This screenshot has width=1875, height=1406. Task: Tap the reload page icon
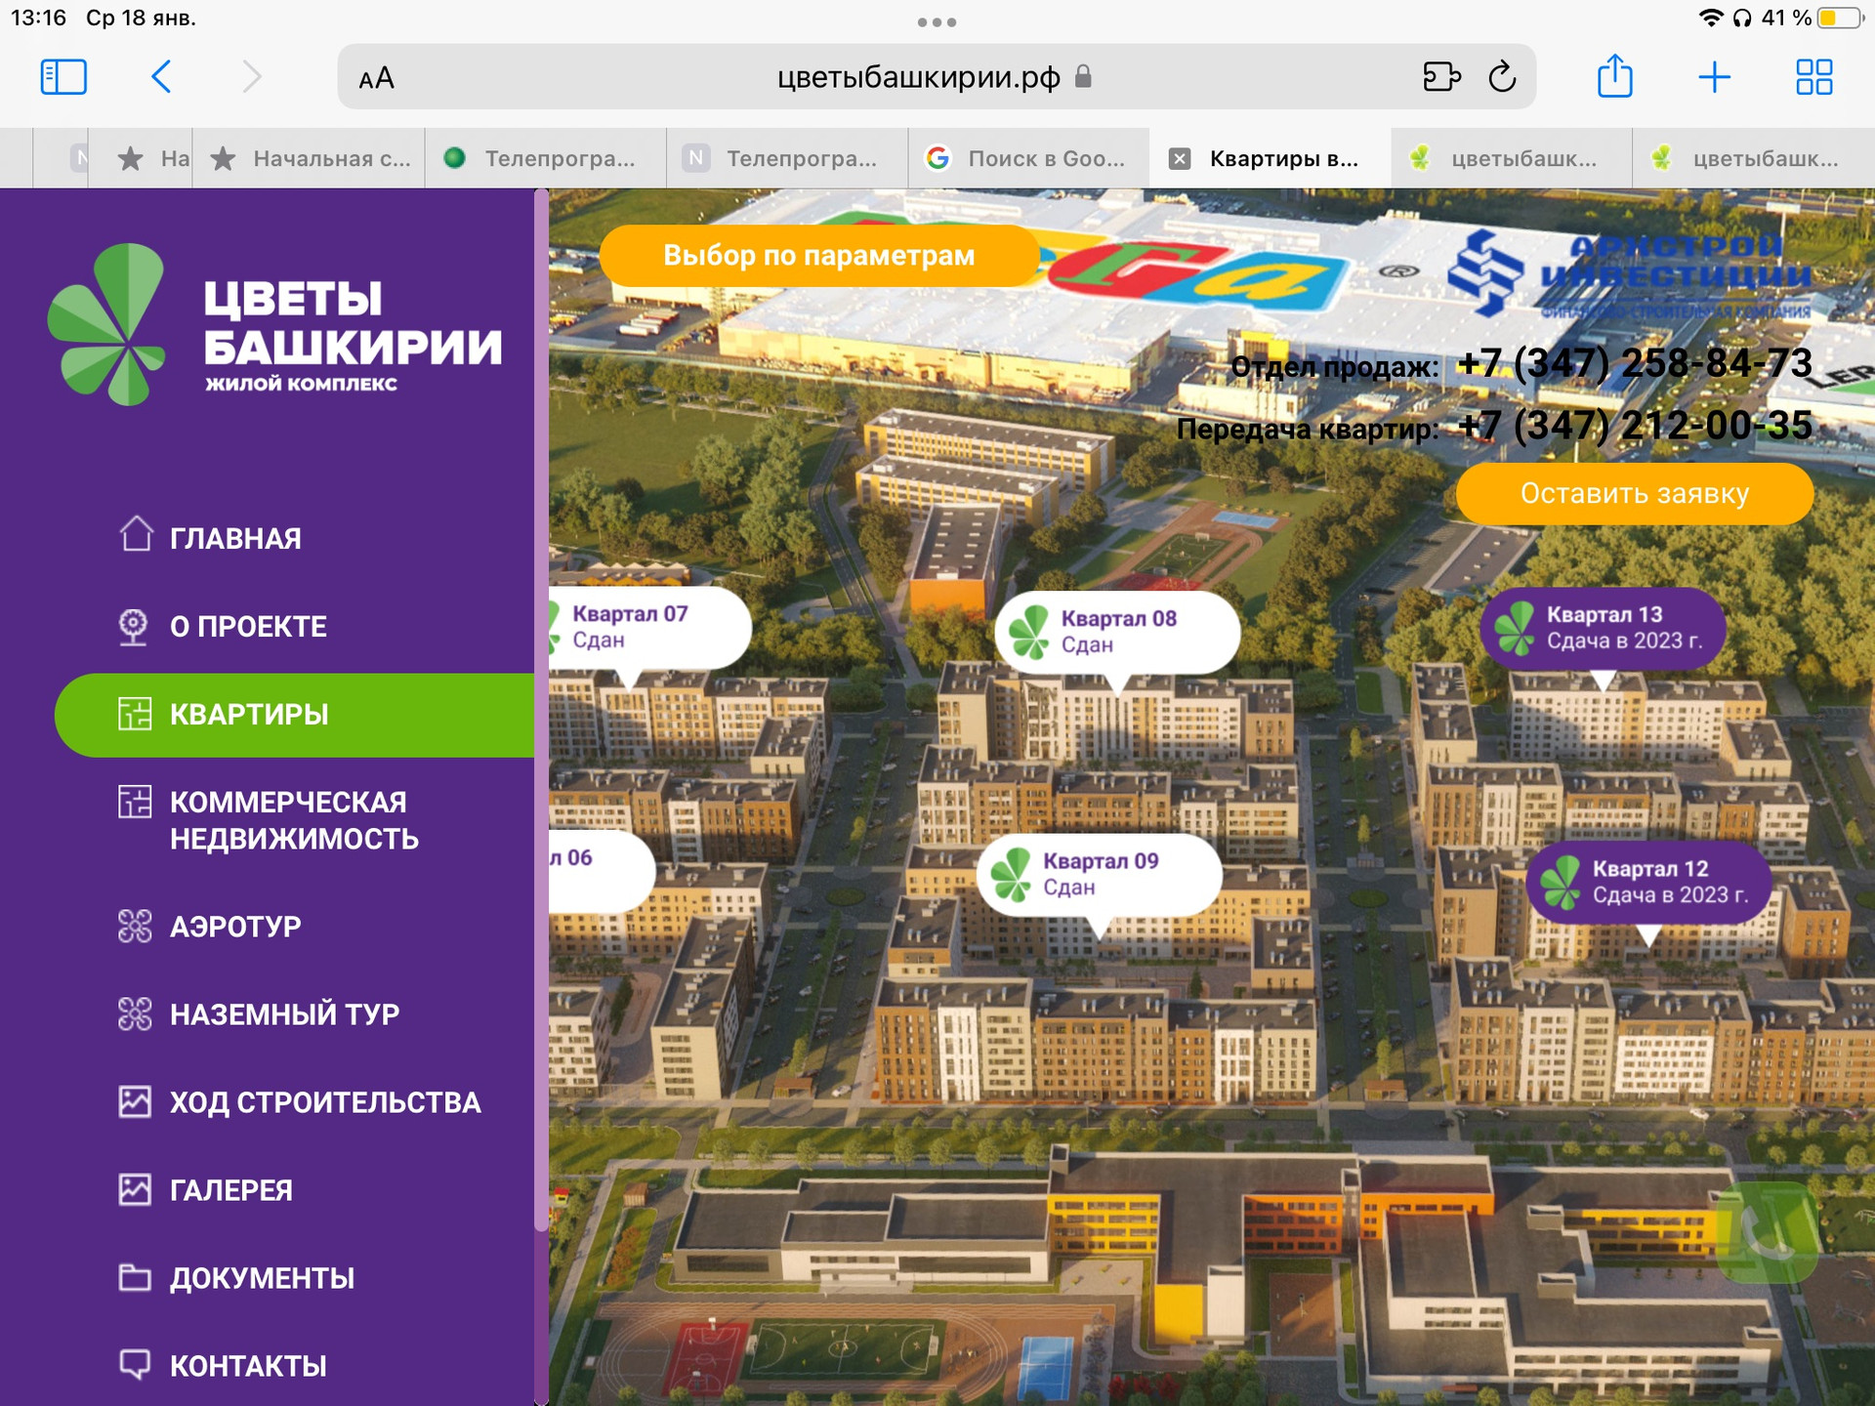click(1502, 77)
